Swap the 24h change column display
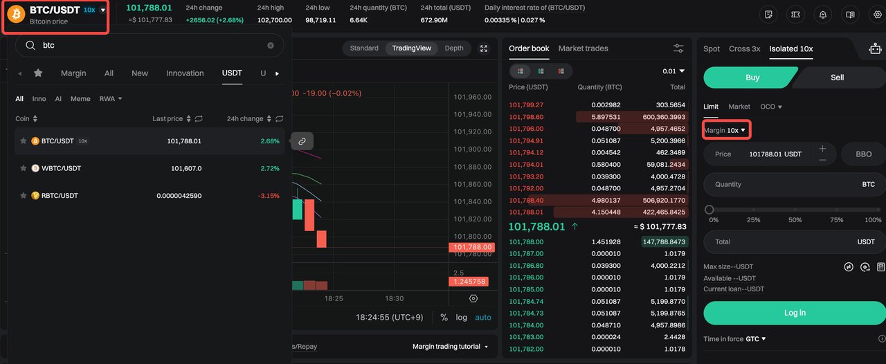The image size is (886, 364). point(280,119)
